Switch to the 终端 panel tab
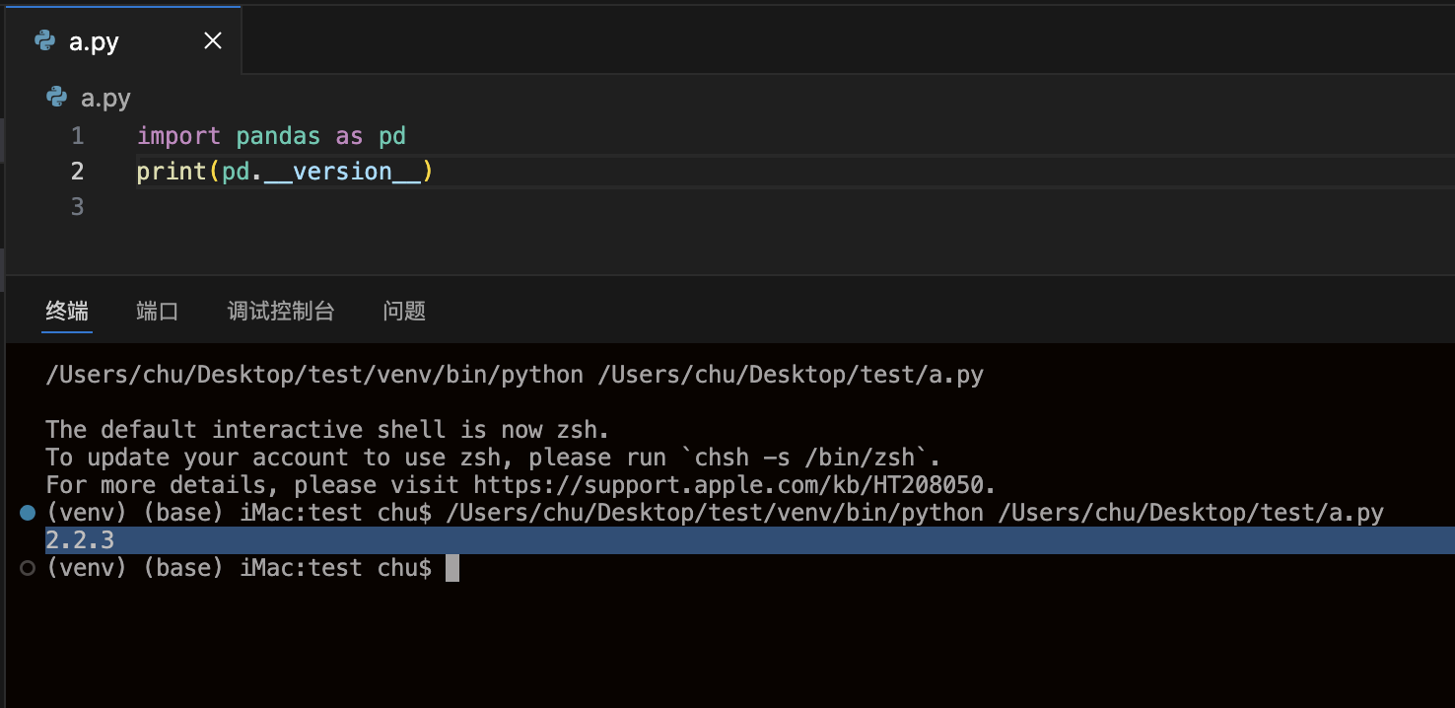This screenshot has width=1455, height=708. pyautogui.click(x=67, y=312)
